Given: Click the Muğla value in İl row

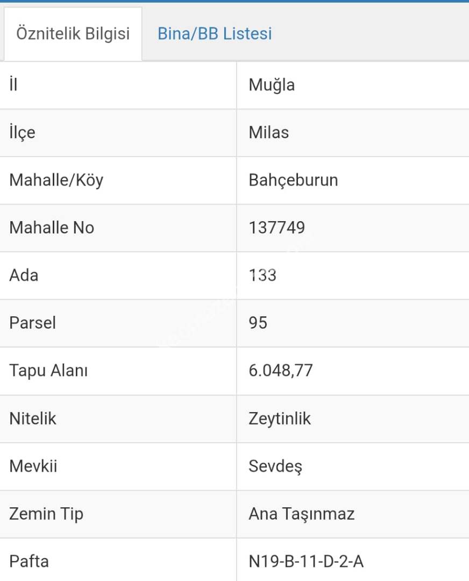Looking at the screenshot, I should pos(272,85).
